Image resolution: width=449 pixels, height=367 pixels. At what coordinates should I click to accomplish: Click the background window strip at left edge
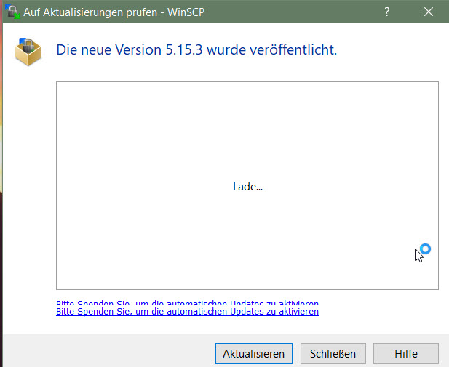(1, 182)
